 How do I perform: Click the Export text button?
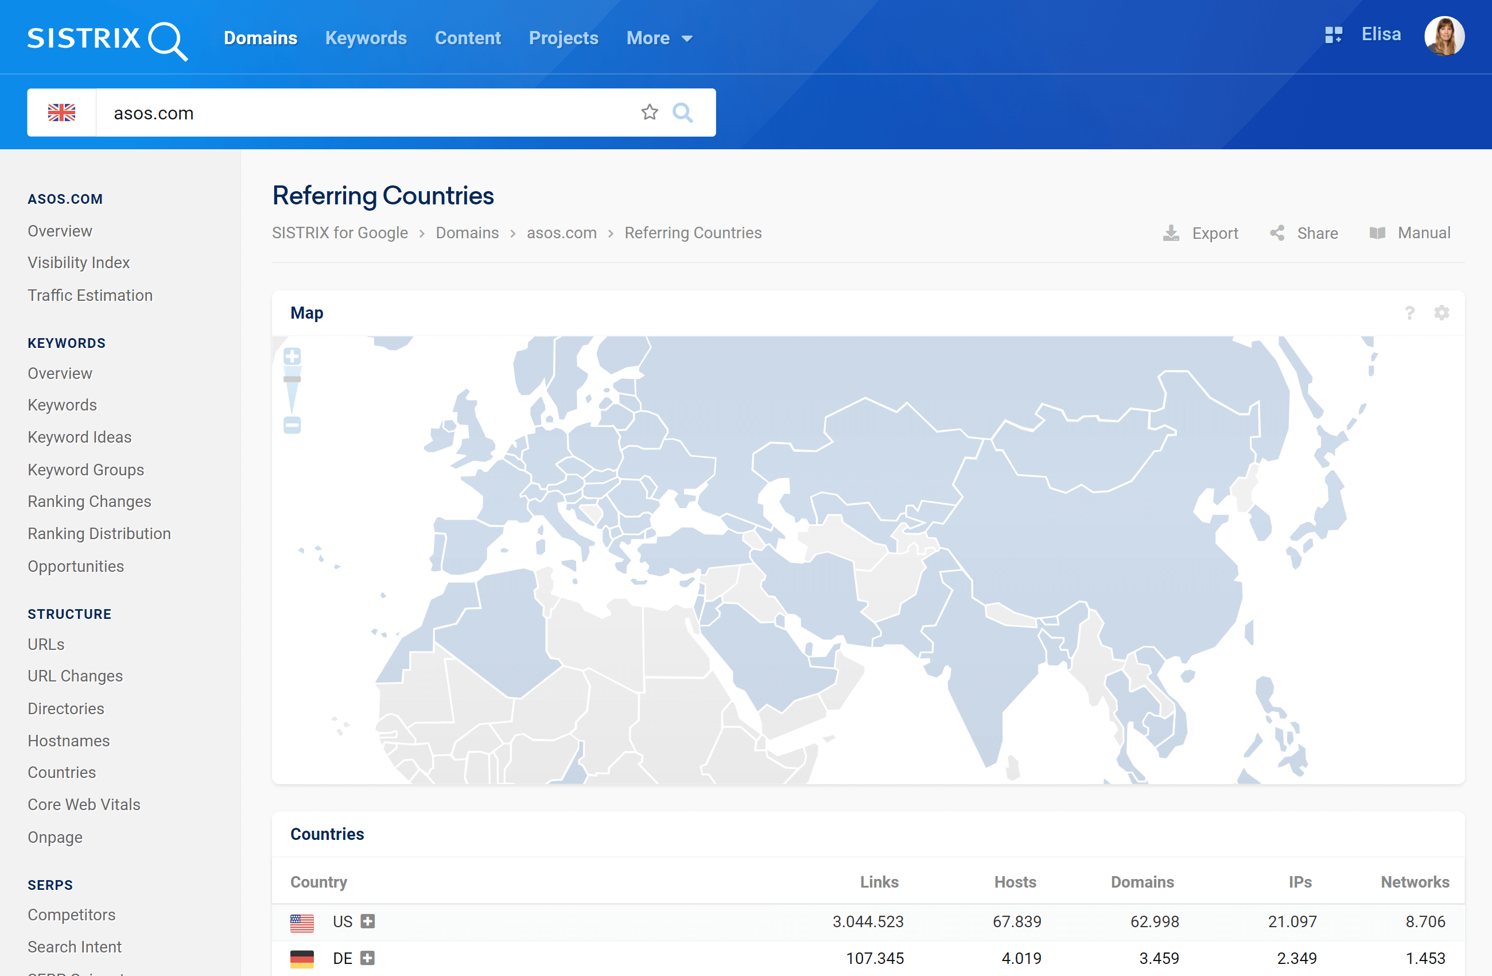coord(1215,233)
